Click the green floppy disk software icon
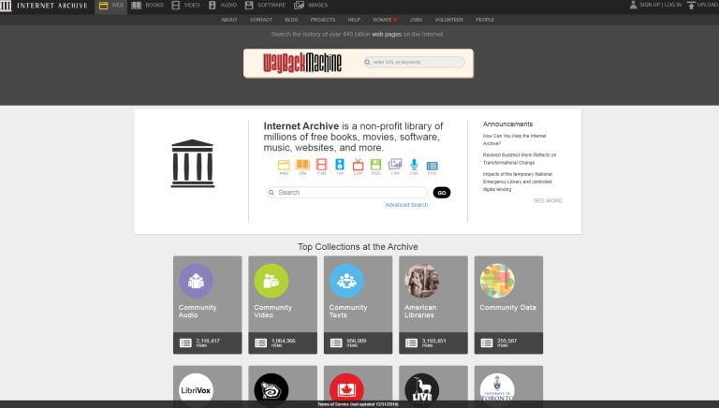The image size is (719, 408). (376, 165)
